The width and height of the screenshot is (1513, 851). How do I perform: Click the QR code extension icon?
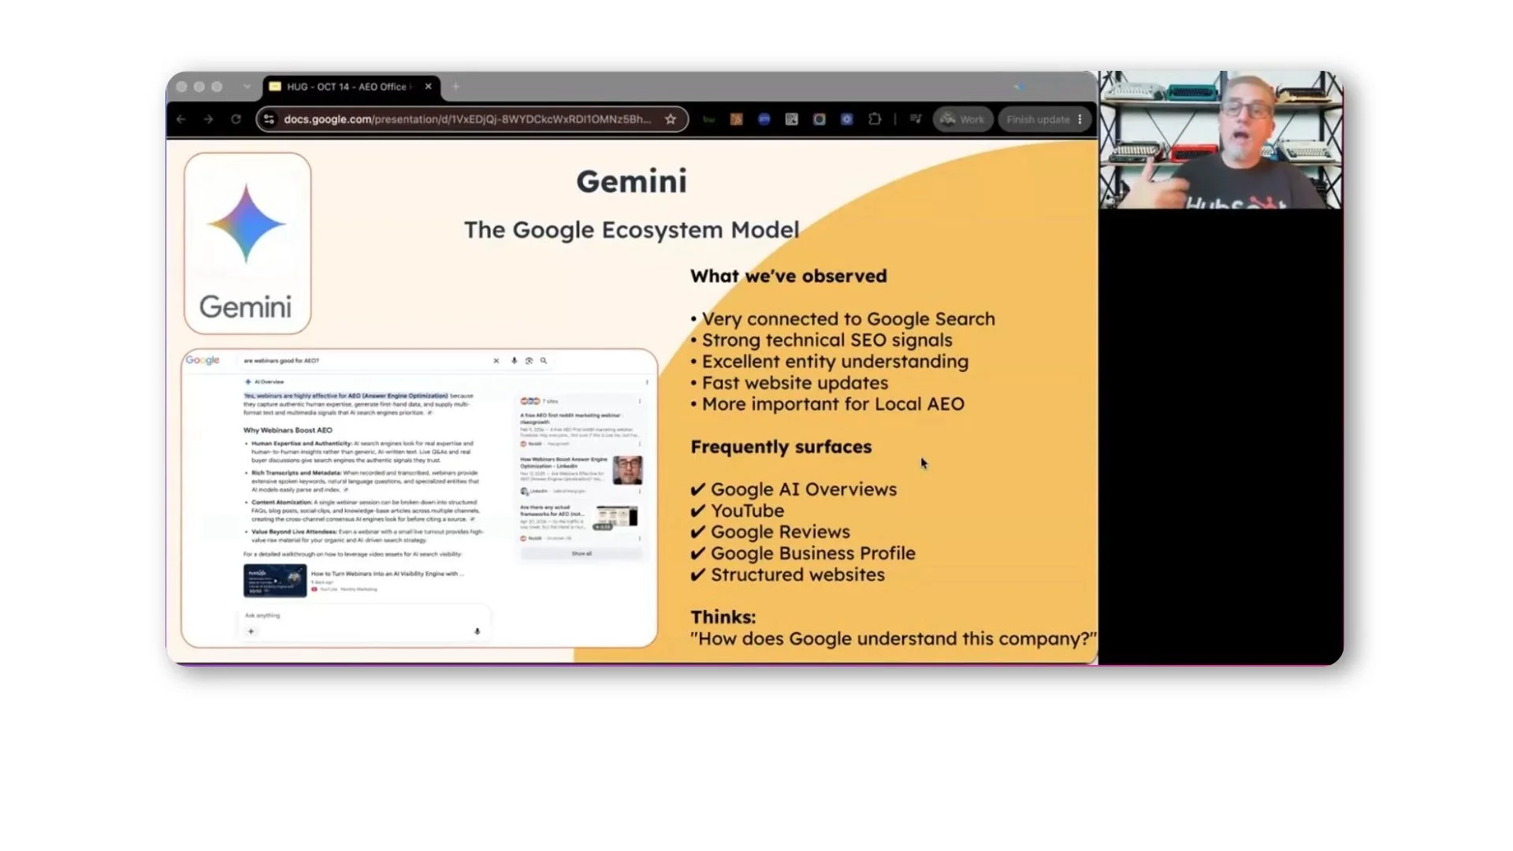click(x=791, y=119)
